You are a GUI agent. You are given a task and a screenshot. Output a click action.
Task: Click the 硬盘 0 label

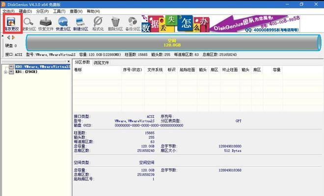(x=11, y=46)
